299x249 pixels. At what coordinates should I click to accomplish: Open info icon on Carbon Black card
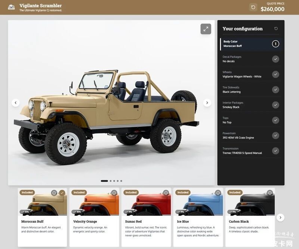pyautogui.click(x=270, y=193)
